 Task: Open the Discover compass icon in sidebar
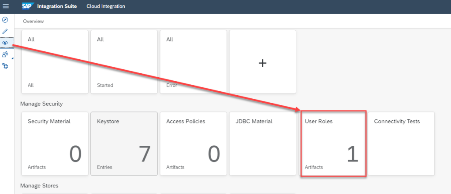pos(5,20)
